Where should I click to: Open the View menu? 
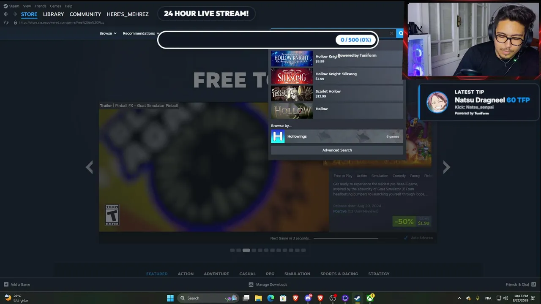pos(27,6)
